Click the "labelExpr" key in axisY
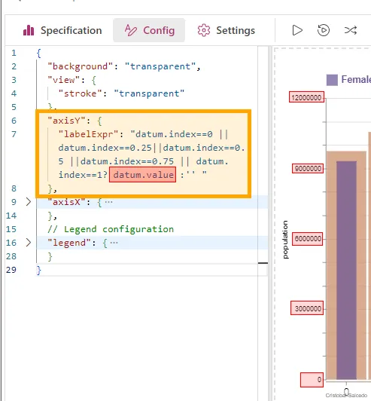This screenshot has height=401, width=371. coord(89,134)
